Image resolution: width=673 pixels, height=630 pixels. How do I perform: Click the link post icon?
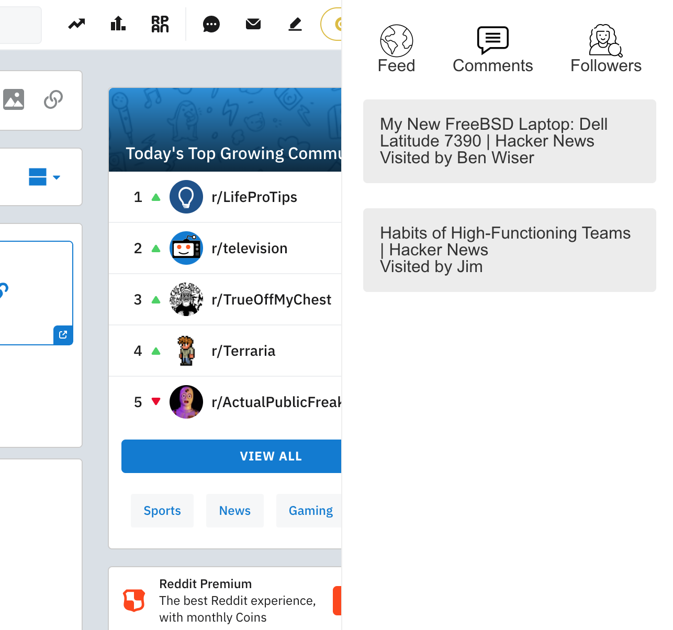pyautogui.click(x=53, y=99)
